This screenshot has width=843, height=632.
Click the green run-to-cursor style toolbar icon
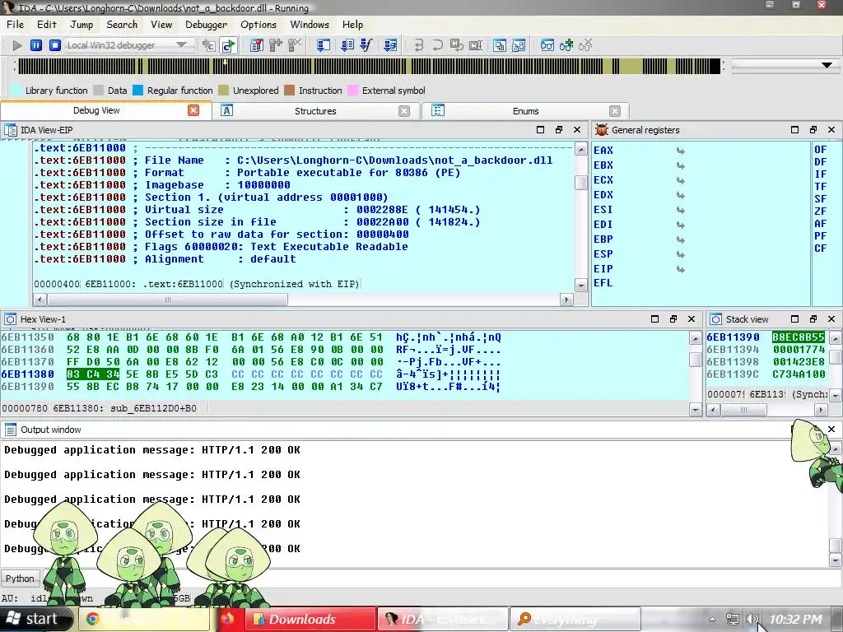[x=229, y=45]
